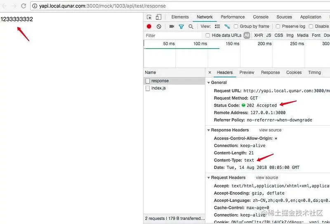Viewport: 330px width, 224px height.
Task: Click the response file icon in the list
Action: (x=148, y=81)
